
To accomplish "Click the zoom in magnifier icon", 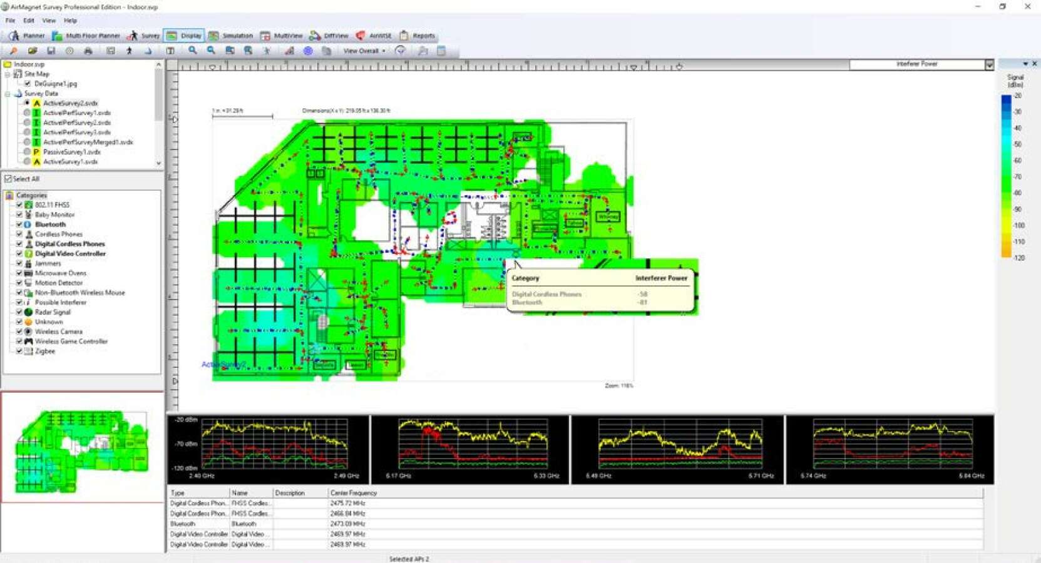I will [x=193, y=51].
